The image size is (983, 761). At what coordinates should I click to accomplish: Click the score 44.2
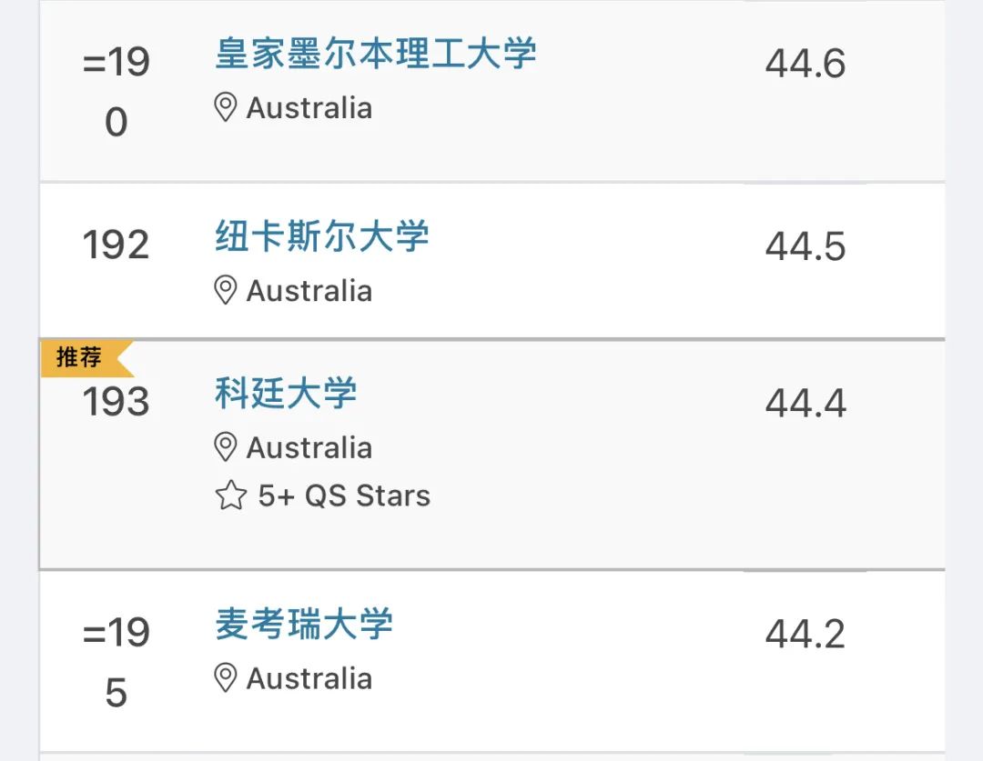(x=806, y=634)
